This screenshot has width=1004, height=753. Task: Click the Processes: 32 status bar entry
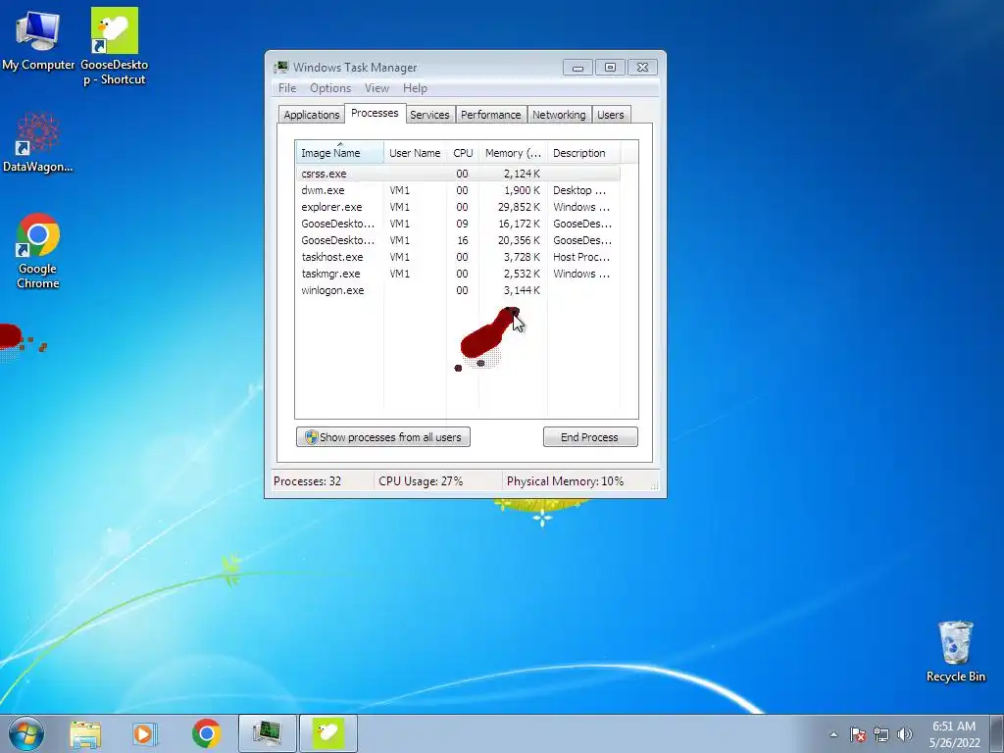(307, 480)
